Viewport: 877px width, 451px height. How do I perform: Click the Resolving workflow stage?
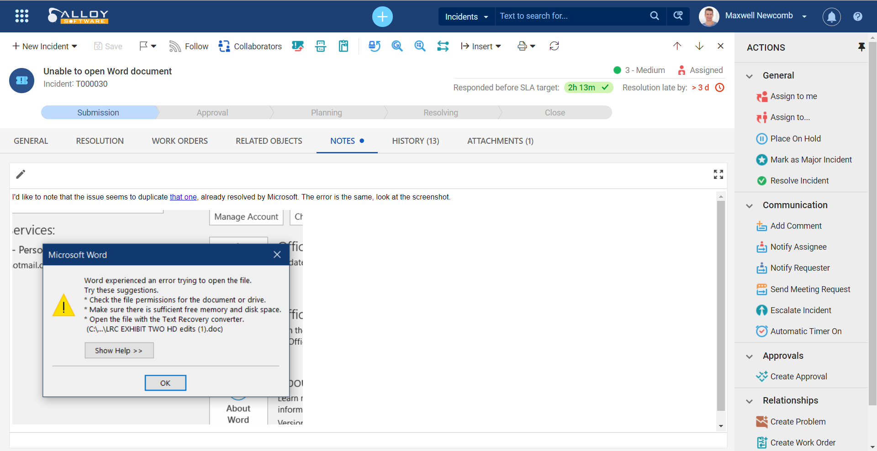(441, 113)
